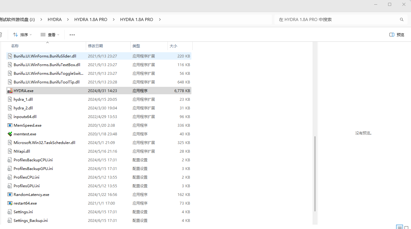Go to the HYDRA breadcrumb folder
This screenshot has width=411, height=229.
pos(55,19)
